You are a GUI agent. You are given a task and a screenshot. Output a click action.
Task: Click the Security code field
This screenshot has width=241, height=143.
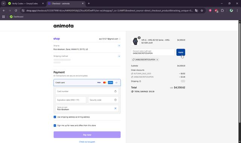[103, 100]
